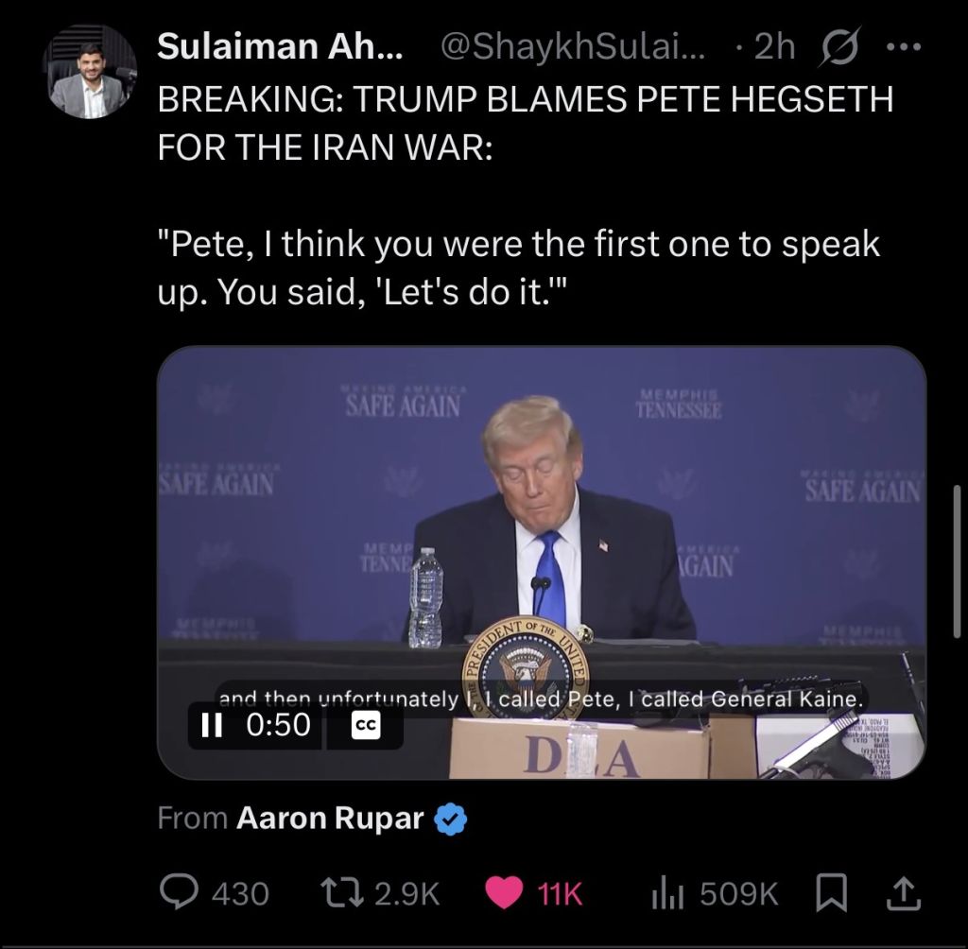Open the Aaron Rupar source link
This screenshot has width=968, height=949.
click(x=330, y=818)
